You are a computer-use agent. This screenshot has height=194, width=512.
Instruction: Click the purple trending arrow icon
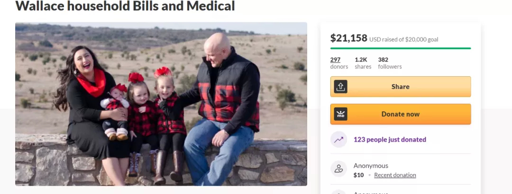click(338, 140)
